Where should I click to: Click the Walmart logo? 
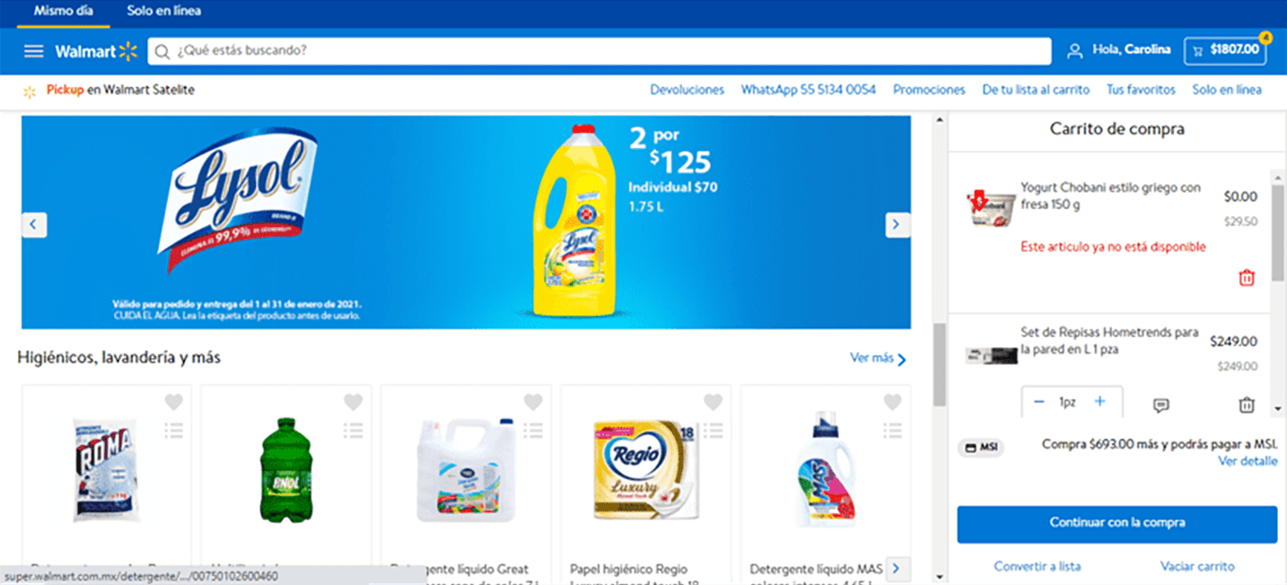(x=96, y=51)
